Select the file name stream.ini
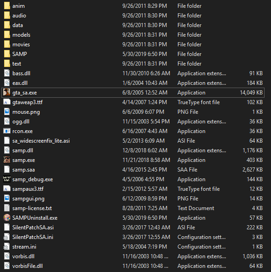The height and width of the screenshot is (272, 271). click(24, 247)
